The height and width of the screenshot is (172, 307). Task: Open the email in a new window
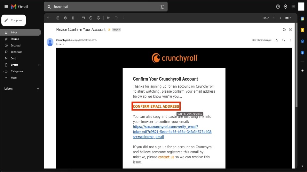coord(290,30)
